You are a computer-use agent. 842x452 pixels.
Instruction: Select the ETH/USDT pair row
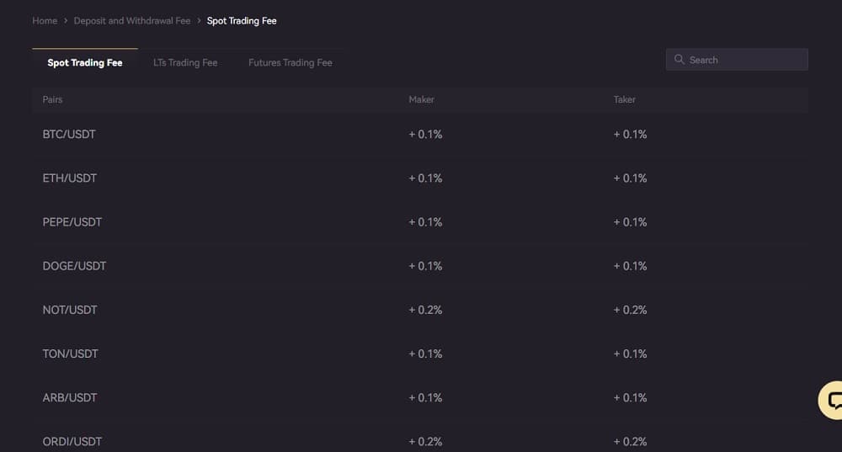coord(420,178)
